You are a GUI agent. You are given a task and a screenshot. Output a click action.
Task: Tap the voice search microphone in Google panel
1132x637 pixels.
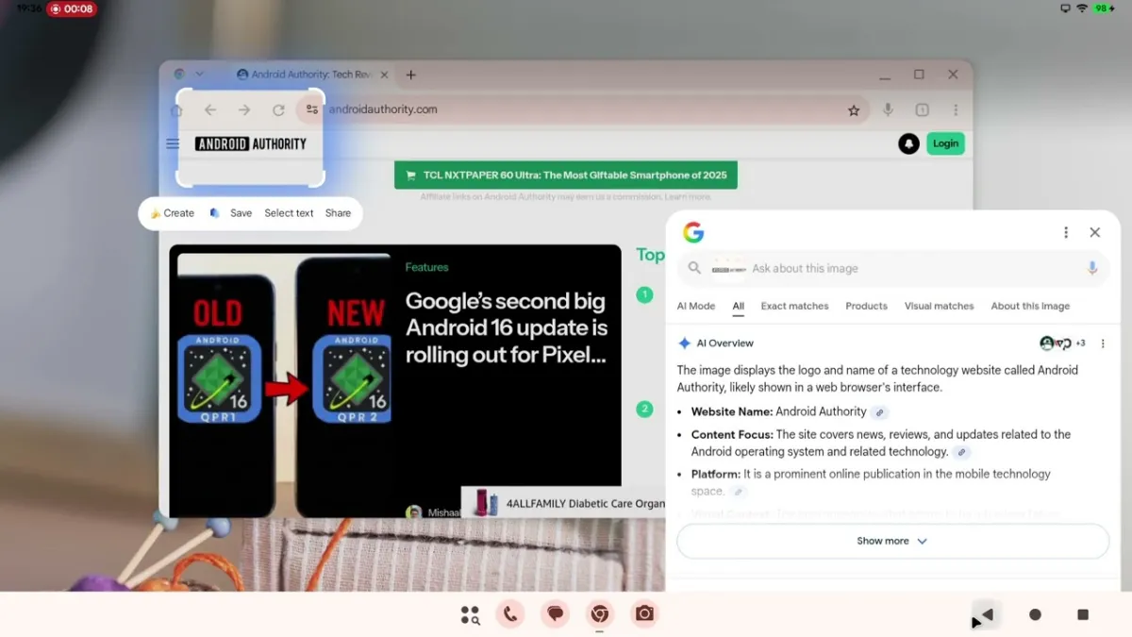pos(1092,268)
